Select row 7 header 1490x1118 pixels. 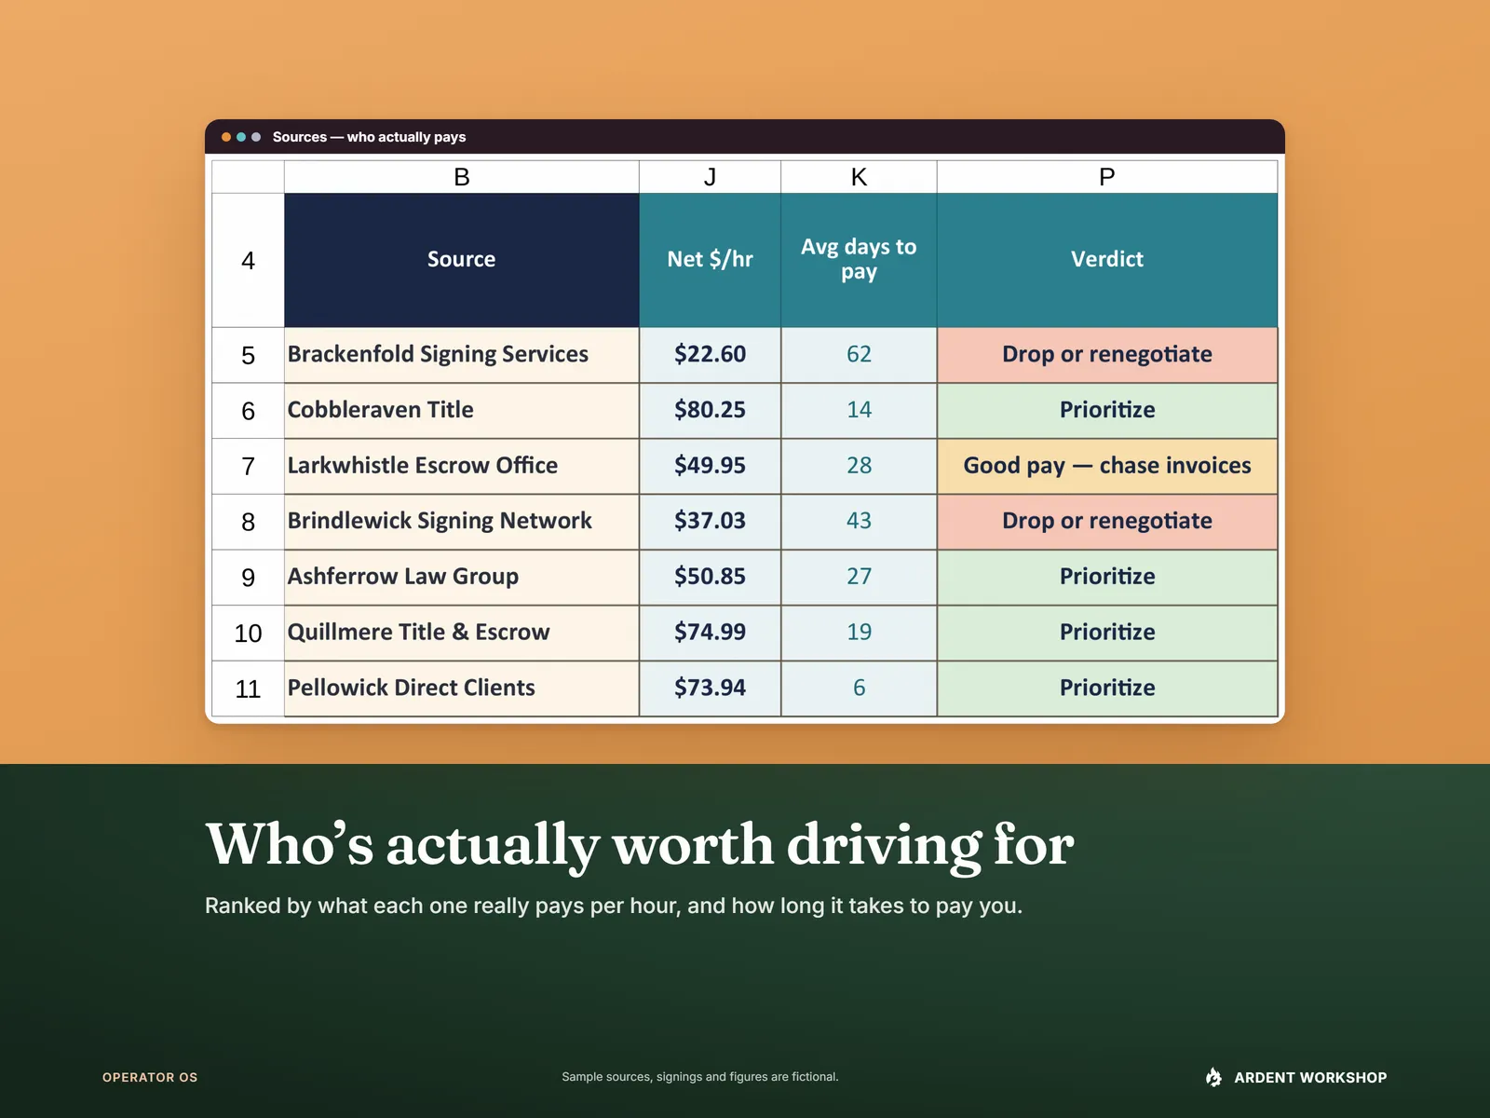click(x=248, y=466)
